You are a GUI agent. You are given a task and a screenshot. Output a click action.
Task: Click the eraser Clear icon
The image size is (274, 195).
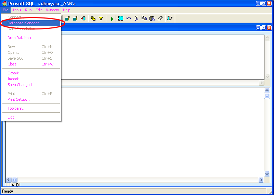160,19
